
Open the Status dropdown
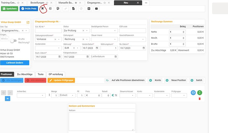coord(87,31)
